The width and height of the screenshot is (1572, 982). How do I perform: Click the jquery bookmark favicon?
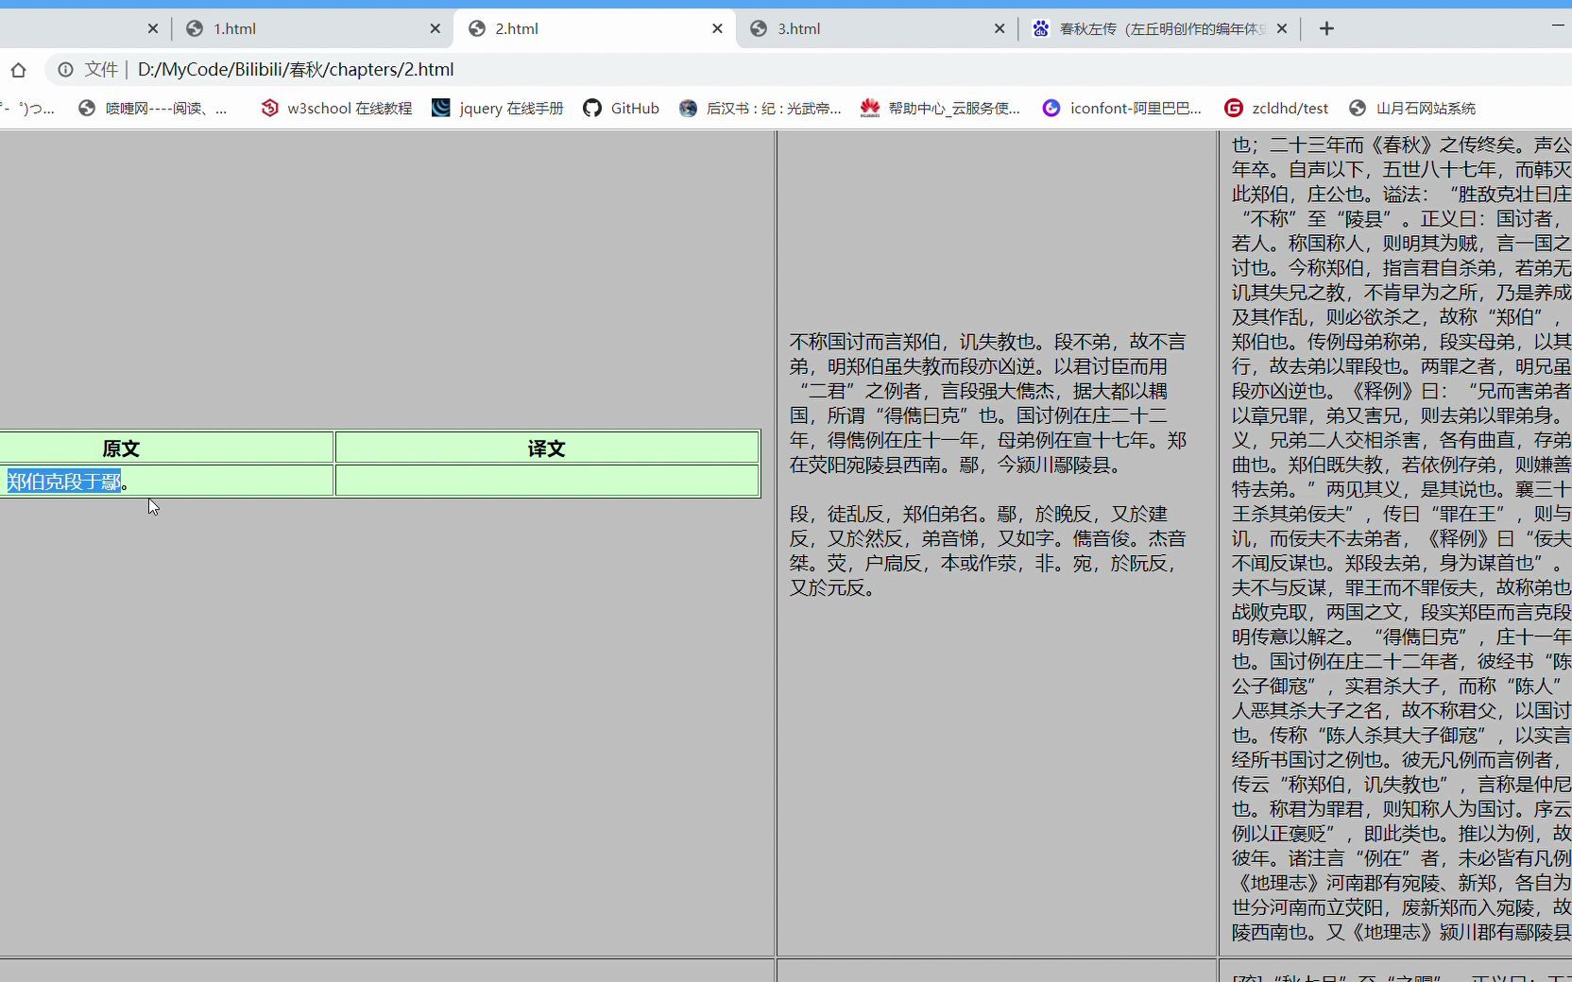pyautogui.click(x=441, y=109)
